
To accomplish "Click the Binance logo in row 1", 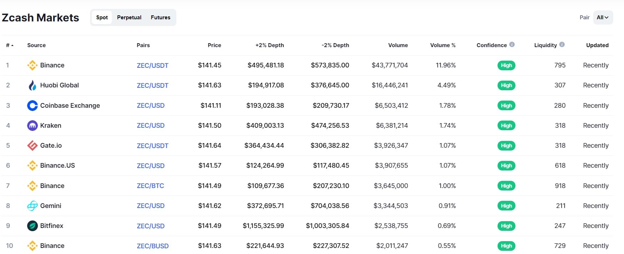I will (x=33, y=65).
